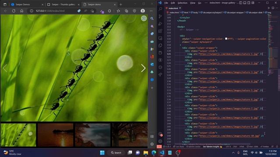Open nature-10.jpg link in the code

click(229, 136)
